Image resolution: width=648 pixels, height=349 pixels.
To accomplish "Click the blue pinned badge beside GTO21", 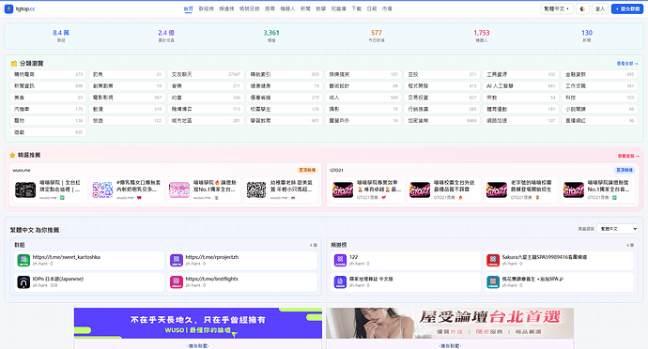I will 624,170.
